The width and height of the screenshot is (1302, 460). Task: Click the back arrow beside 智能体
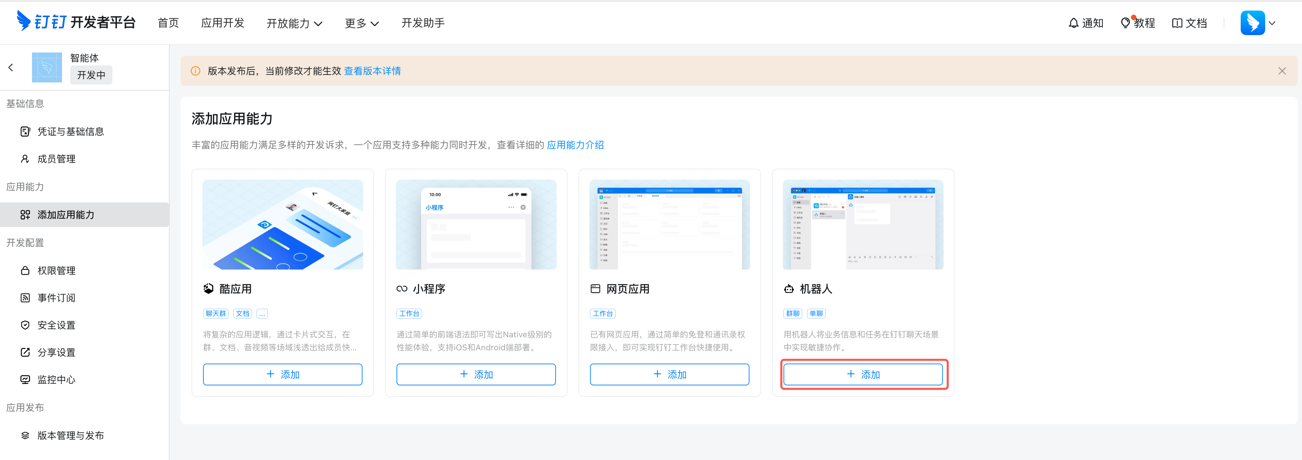tap(11, 67)
